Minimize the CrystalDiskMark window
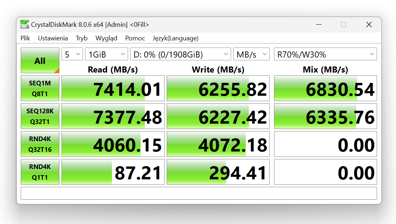Screen dimensions: 396x224 (x=318, y=25)
